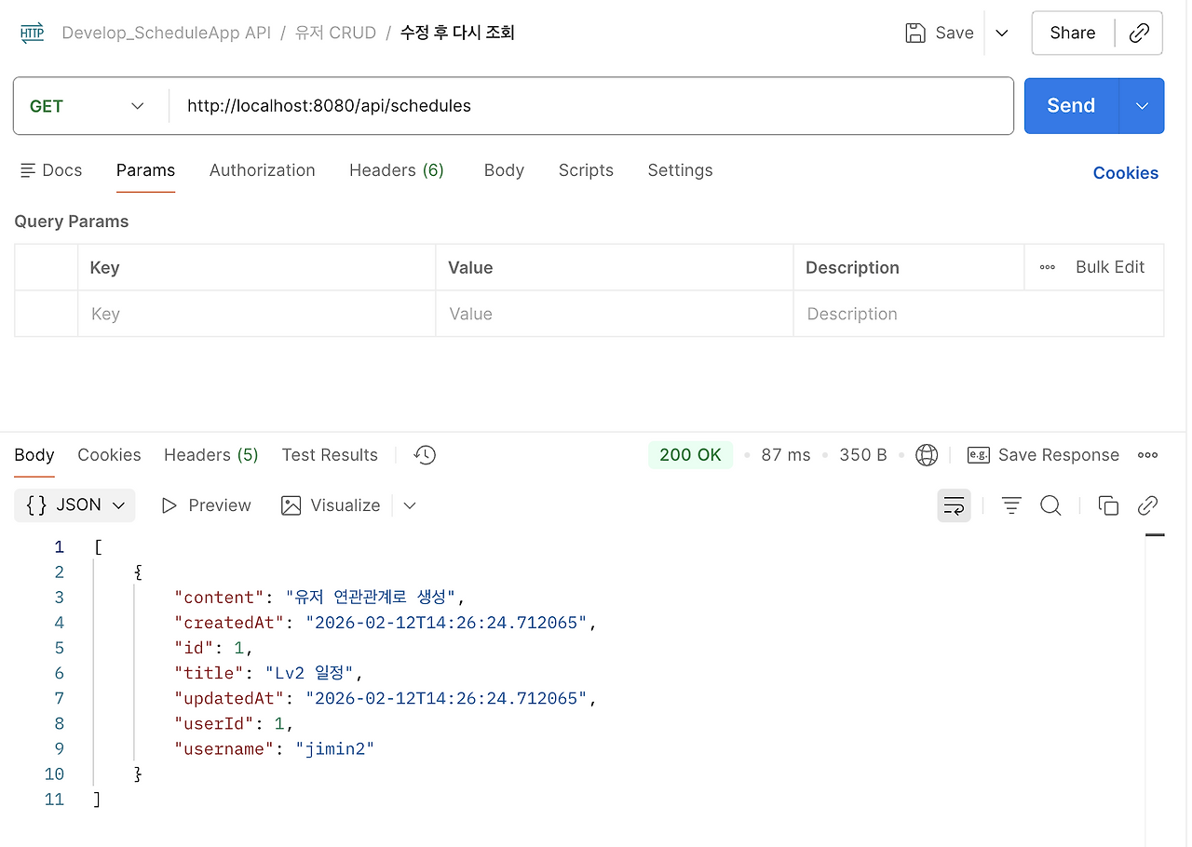Click the "jimin2" username value
This screenshot has height=847, width=1192.
pos(335,748)
